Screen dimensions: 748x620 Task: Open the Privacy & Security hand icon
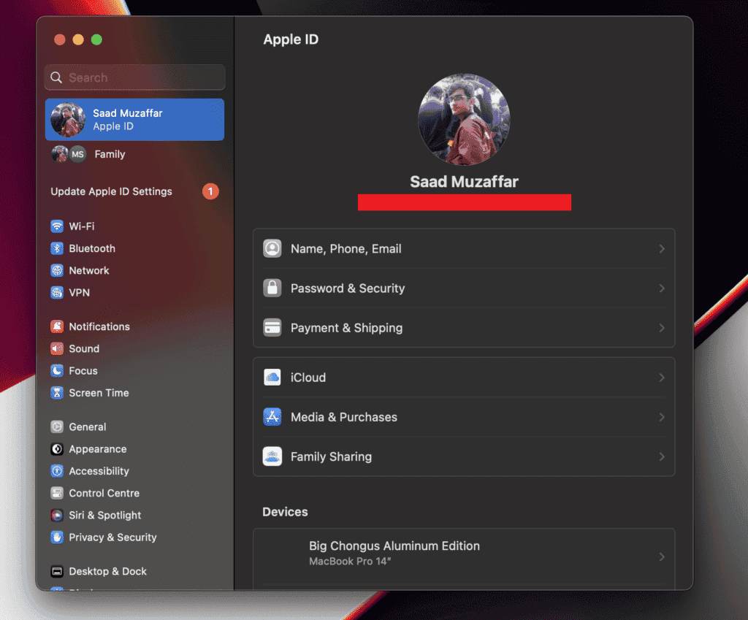(57, 537)
